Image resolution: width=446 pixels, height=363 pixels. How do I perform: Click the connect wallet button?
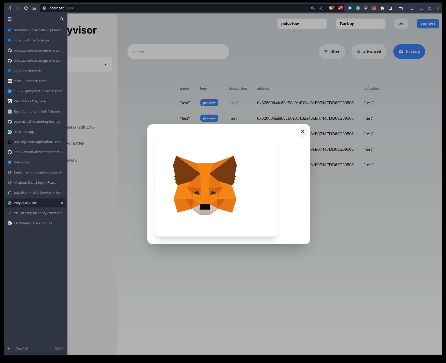click(428, 24)
